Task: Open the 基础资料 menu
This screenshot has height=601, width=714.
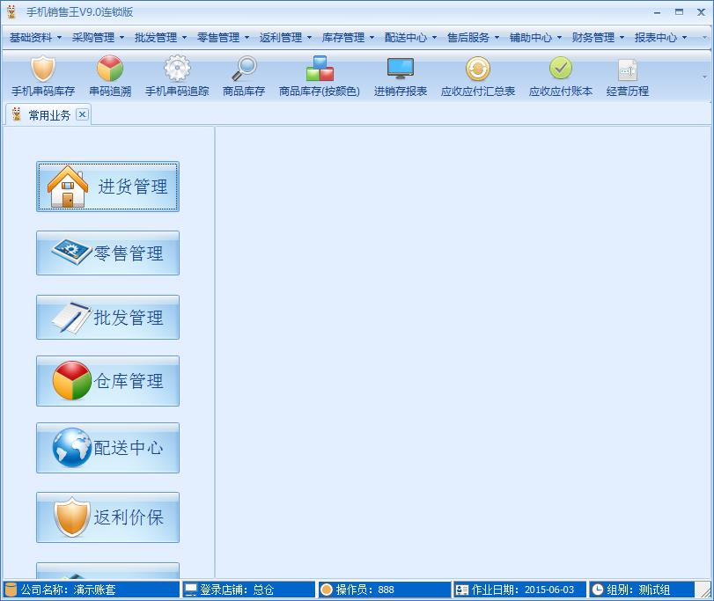Action: 30,37
